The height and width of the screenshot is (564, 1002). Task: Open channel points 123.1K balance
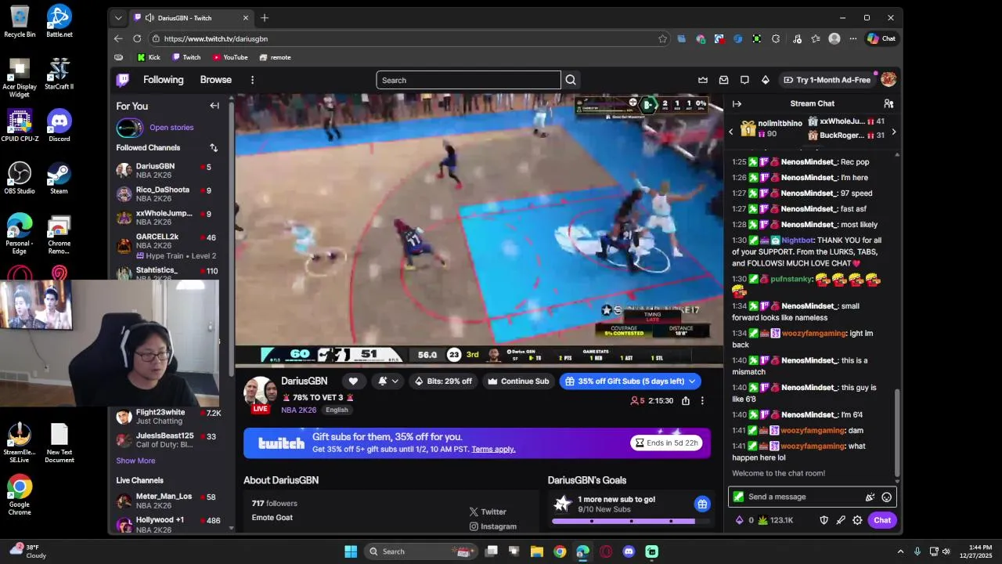pos(775,520)
